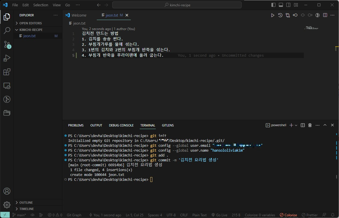Open the Remote Explorer view
Screen dimensions: 339x218
tap(7, 86)
